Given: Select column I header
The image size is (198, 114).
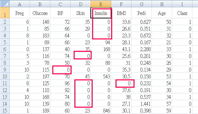Looking at the screenshot, I should click(x=182, y=4).
